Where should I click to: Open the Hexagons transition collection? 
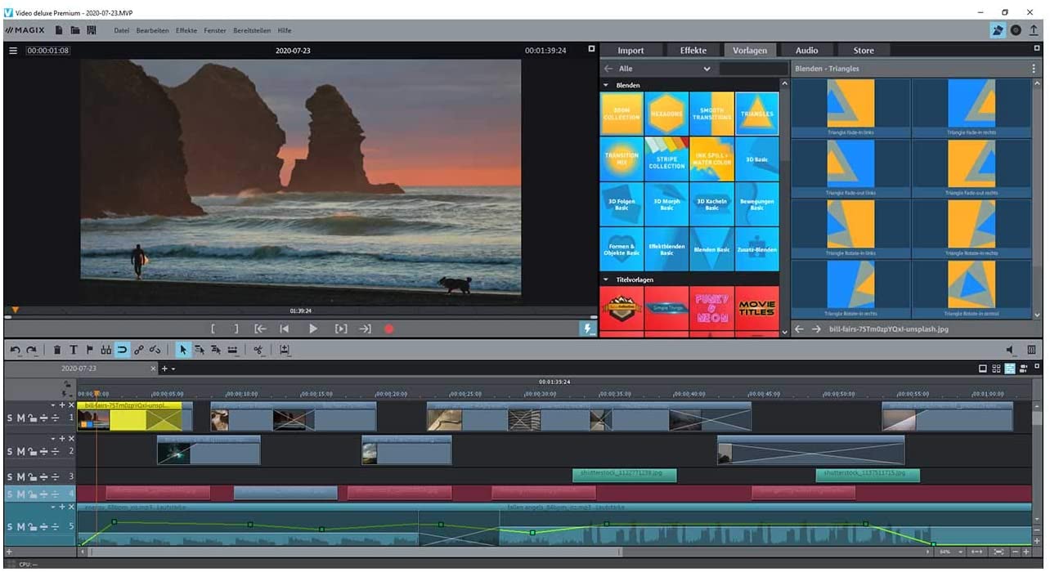666,114
